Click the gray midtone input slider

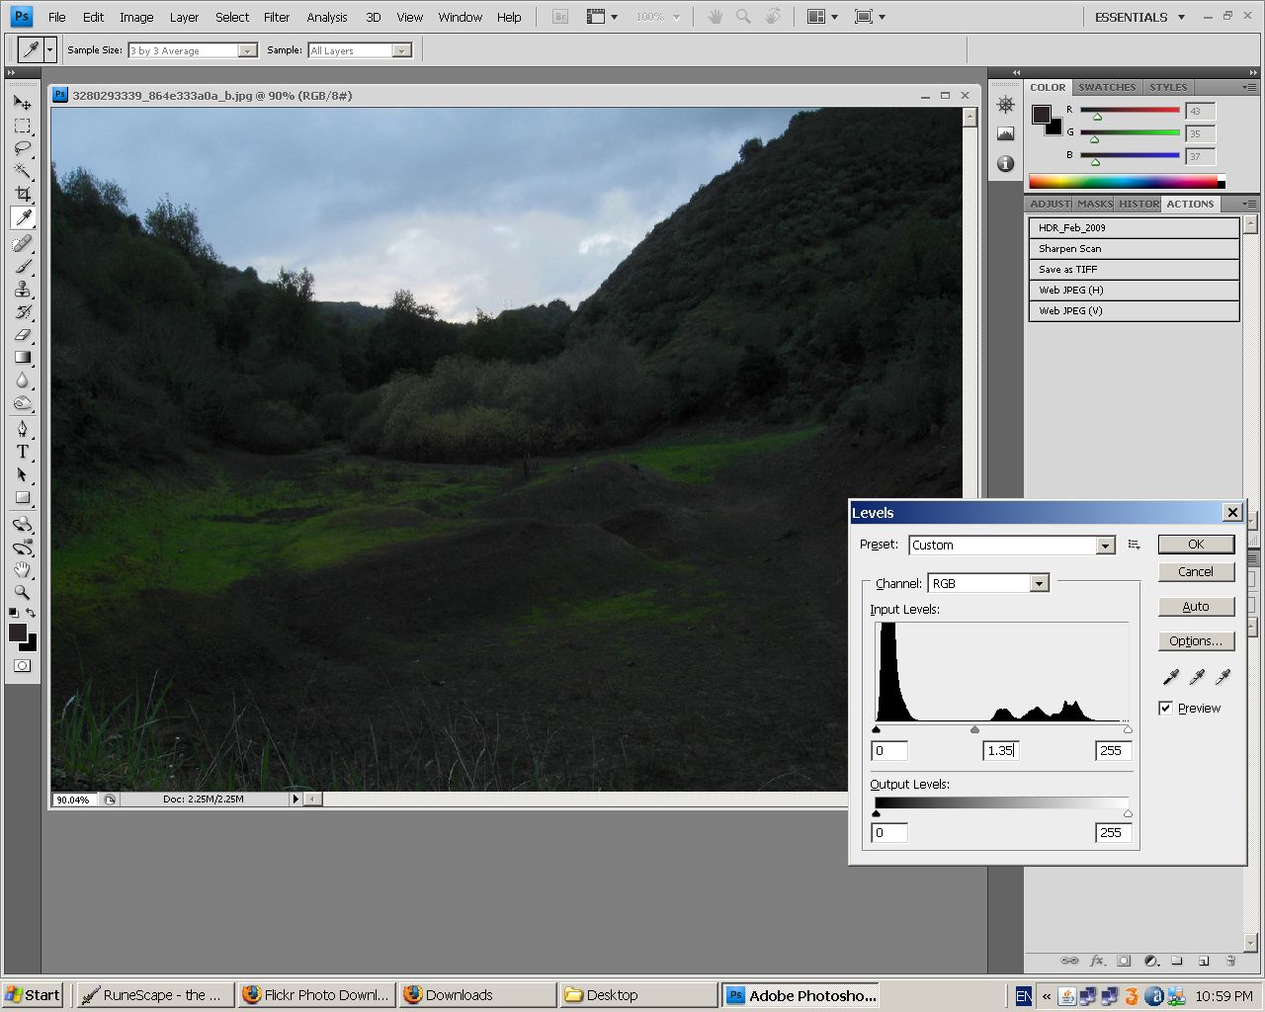975,730
